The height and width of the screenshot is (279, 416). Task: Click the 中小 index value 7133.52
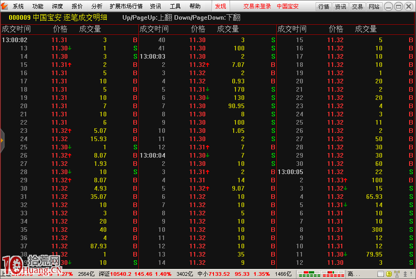click(x=219, y=274)
